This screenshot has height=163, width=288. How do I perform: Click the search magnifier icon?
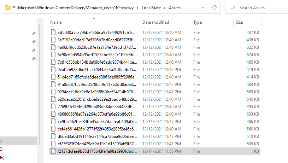click(x=233, y=7)
